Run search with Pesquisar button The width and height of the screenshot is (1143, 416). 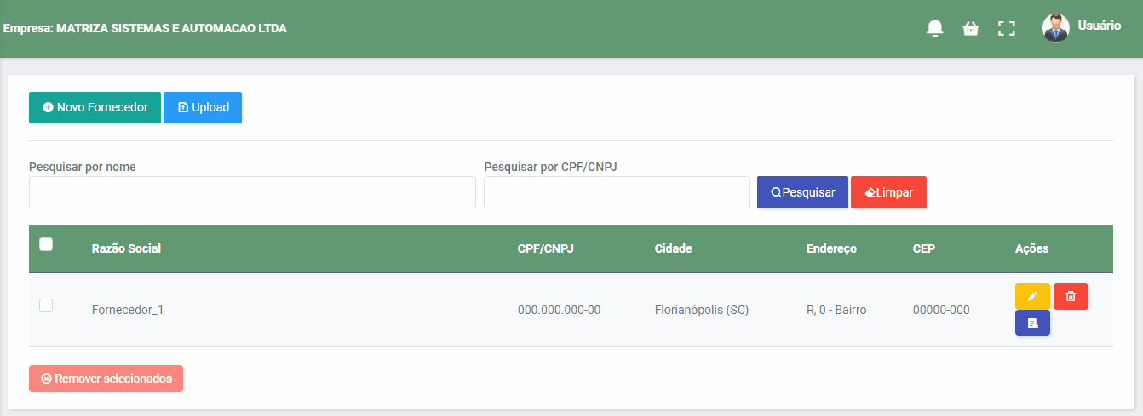pos(802,192)
